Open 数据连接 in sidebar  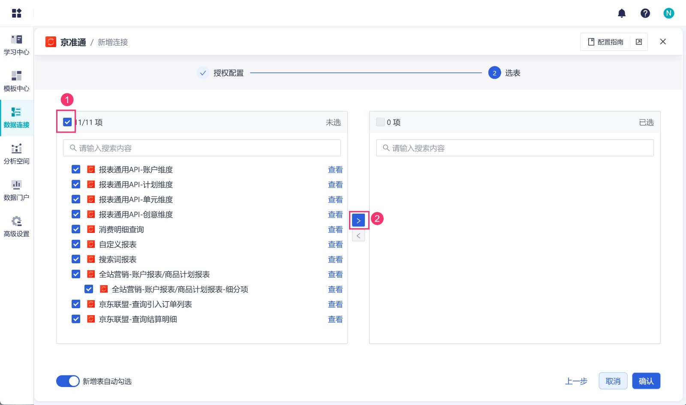(x=16, y=118)
